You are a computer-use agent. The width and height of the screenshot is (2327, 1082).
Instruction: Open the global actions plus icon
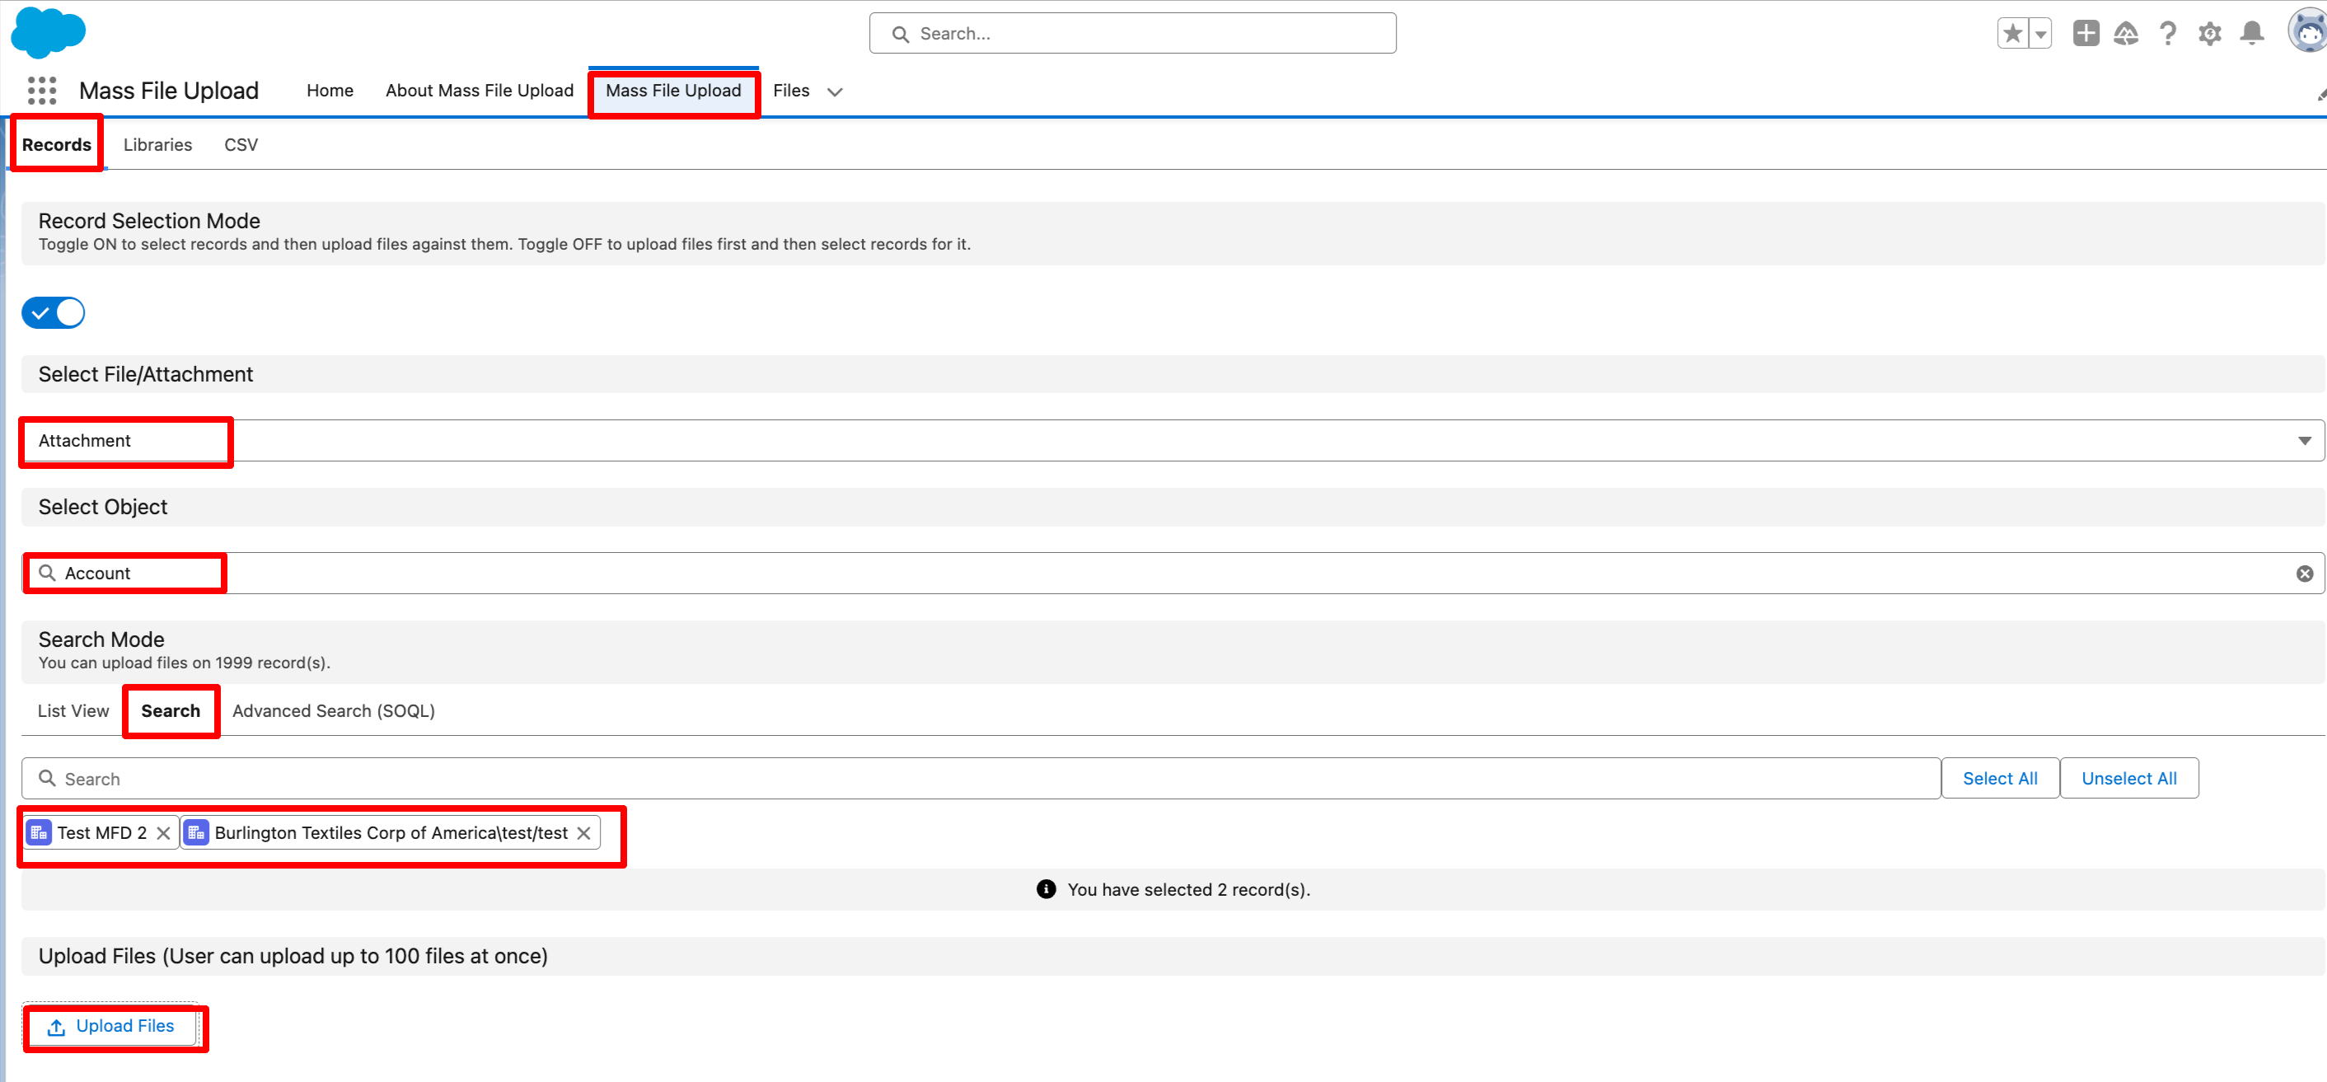(2085, 34)
